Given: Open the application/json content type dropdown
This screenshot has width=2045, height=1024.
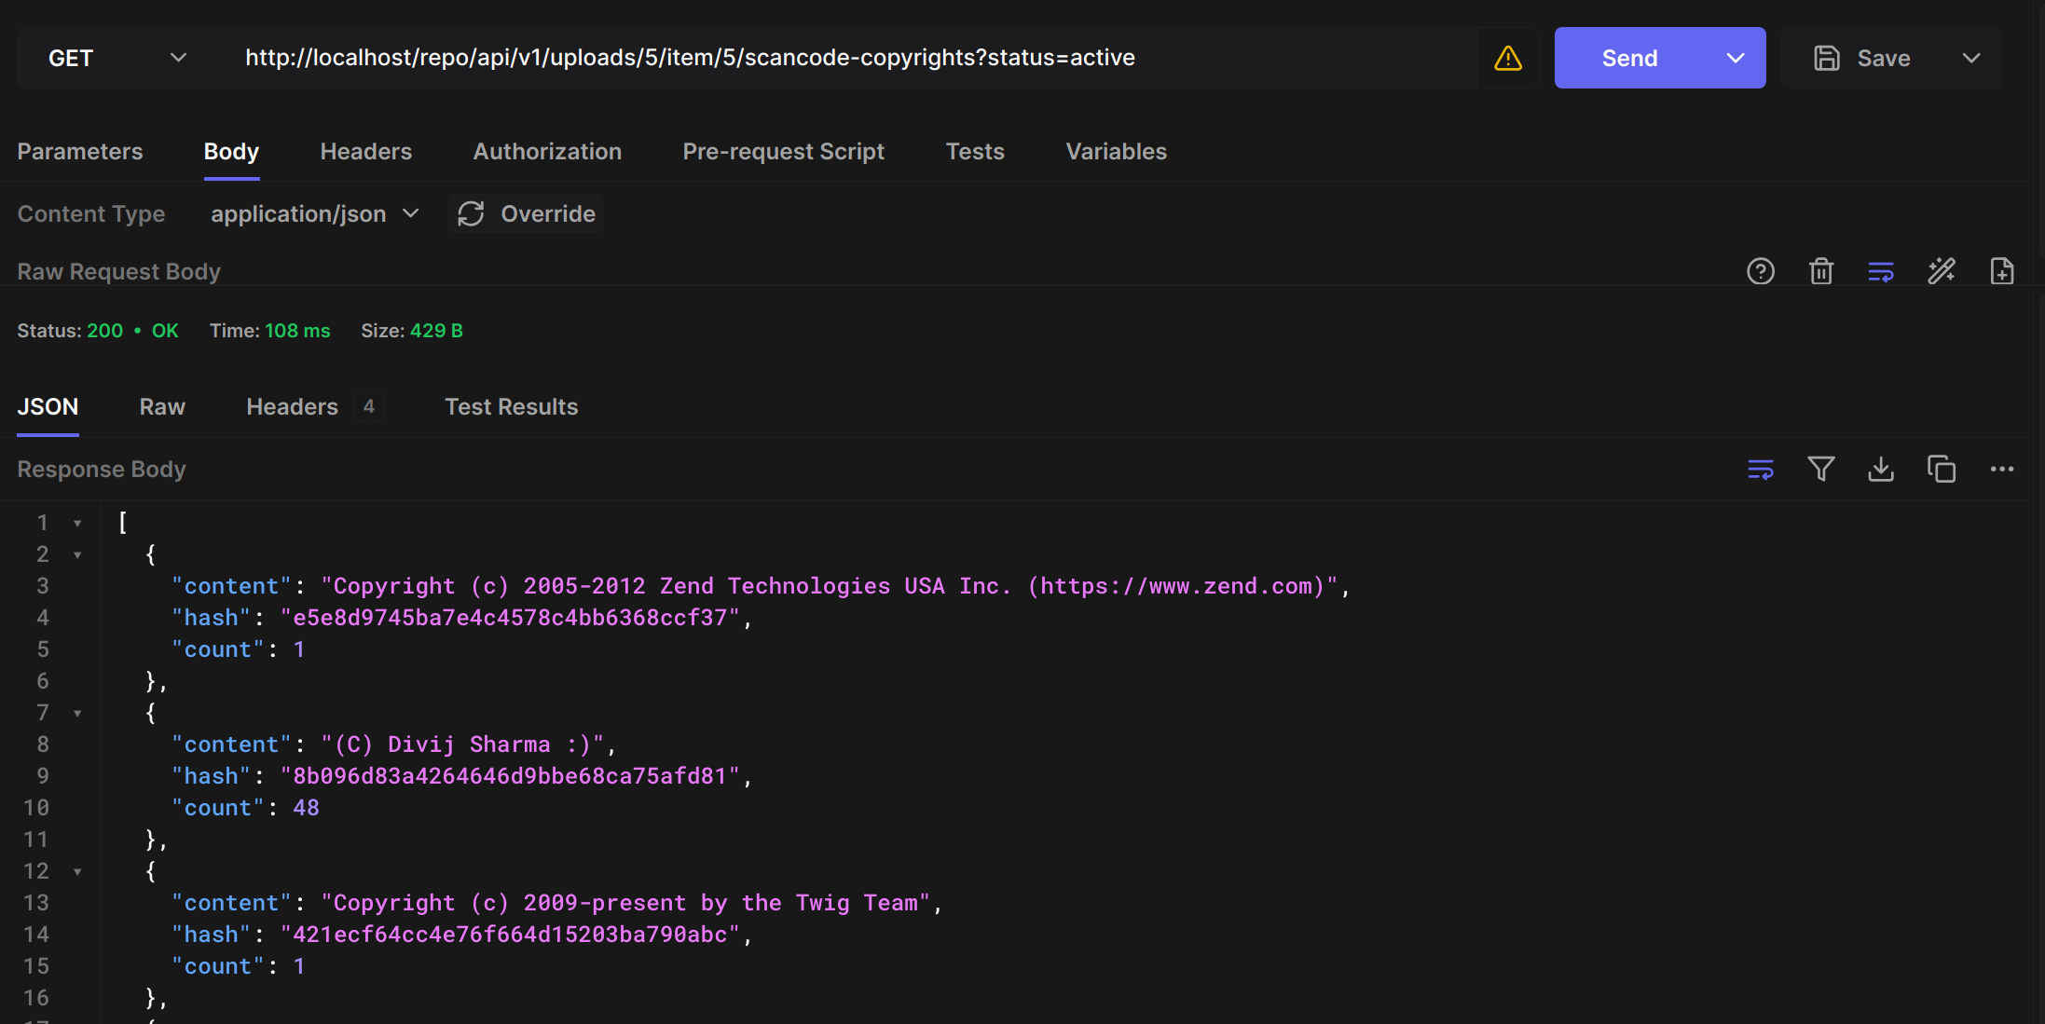Looking at the screenshot, I should tap(314, 213).
